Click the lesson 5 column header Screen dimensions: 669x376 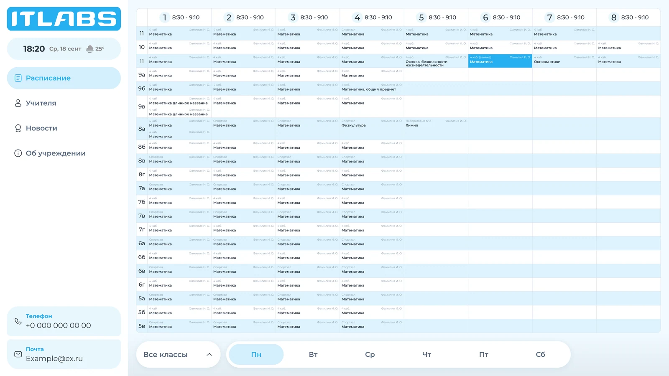tap(436, 18)
